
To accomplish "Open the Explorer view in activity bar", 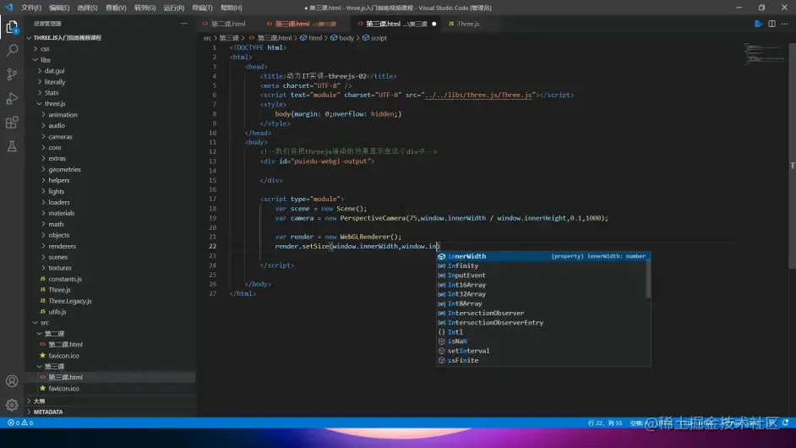I will coord(12,26).
